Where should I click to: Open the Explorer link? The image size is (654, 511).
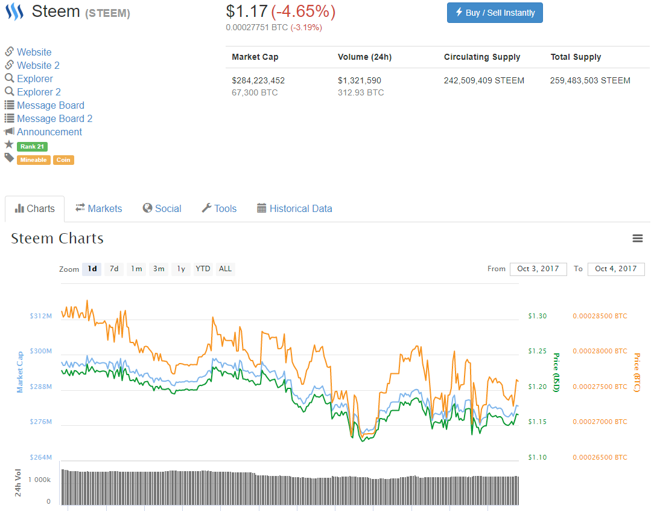coord(35,79)
